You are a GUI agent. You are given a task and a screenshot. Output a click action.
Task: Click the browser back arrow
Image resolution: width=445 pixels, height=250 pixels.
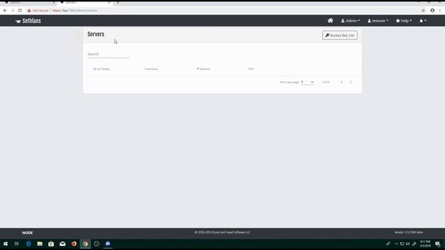5,10
